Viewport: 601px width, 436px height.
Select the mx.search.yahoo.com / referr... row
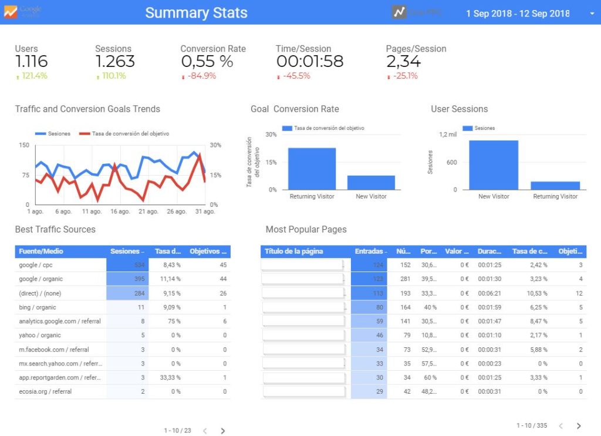[123, 364]
